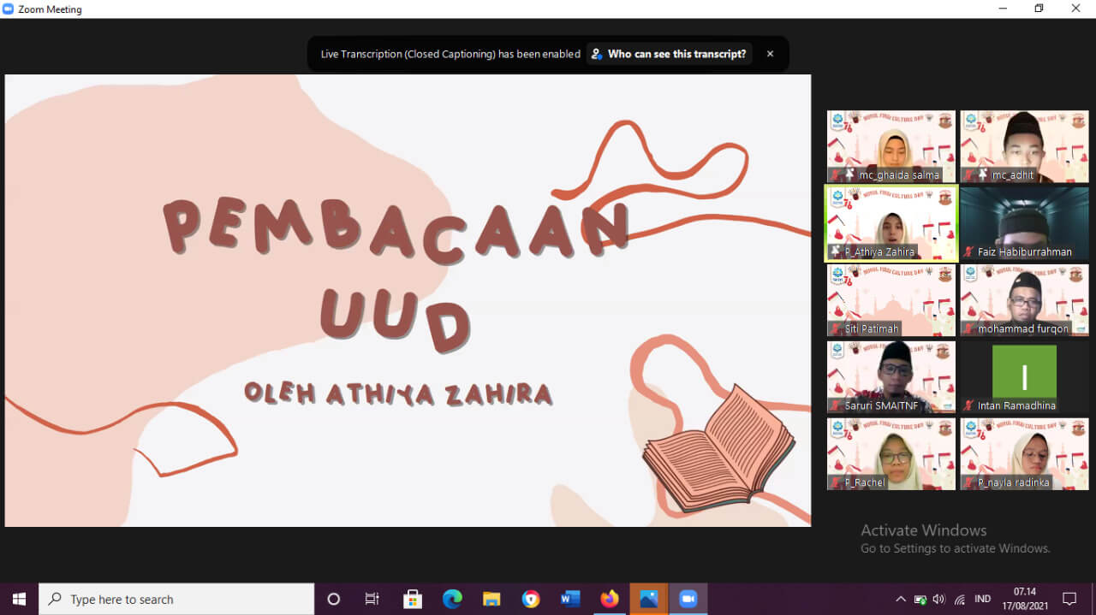Click "Who can see this transcript?" link
The width and height of the screenshot is (1096, 615).
[669, 54]
